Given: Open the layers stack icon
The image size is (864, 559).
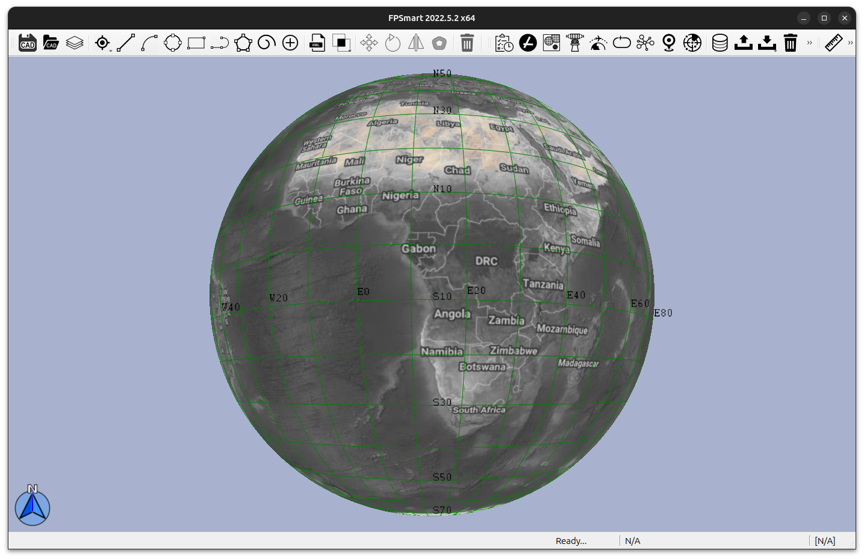Looking at the screenshot, I should [x=75, y=43].
